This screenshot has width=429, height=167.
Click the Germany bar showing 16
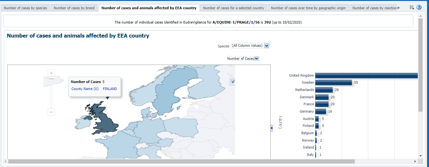[x=321, y=112]
